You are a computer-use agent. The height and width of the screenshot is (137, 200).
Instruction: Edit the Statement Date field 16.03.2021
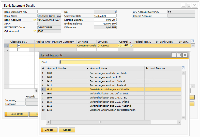tap(105, 16)
